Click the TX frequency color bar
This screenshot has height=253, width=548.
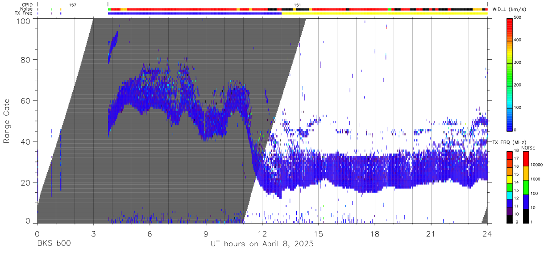pyautogui.click(x=510, y=187)
